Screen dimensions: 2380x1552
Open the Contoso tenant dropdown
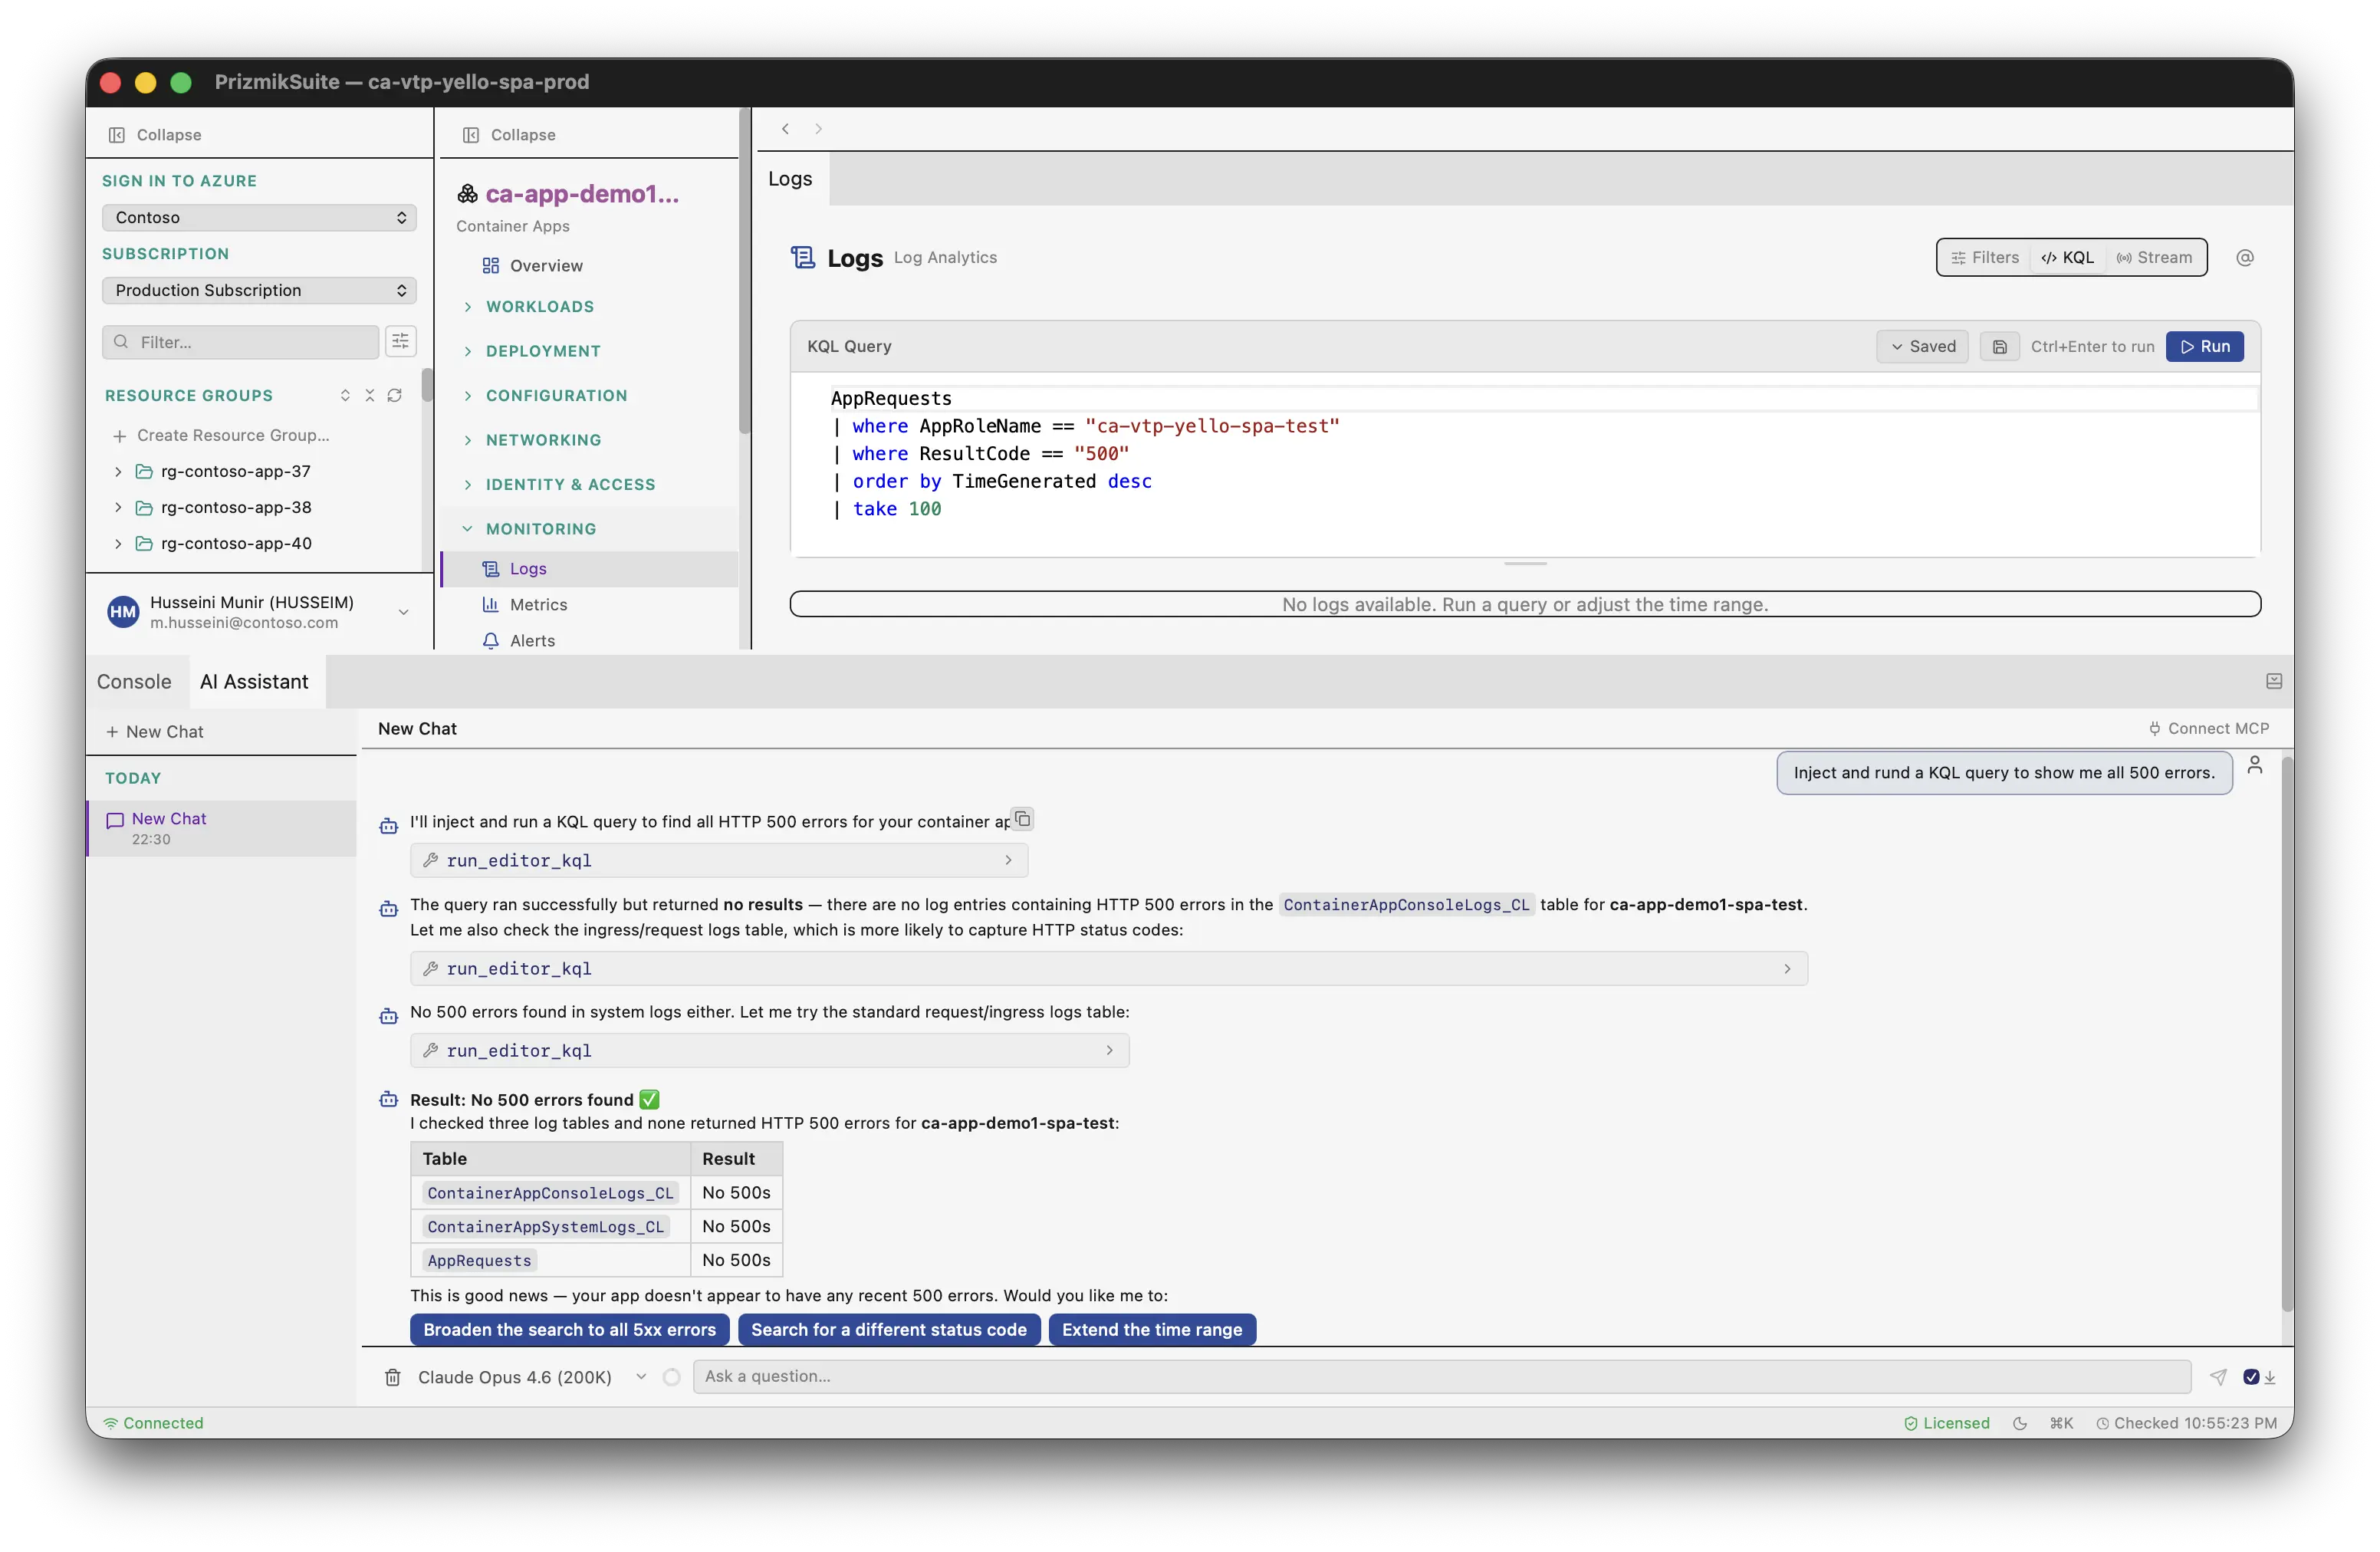(x=259, y=217)
